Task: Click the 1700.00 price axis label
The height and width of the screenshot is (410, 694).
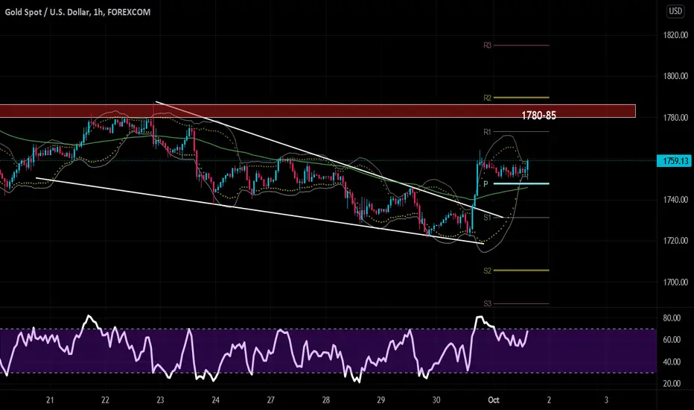Action: pos(675,282)
